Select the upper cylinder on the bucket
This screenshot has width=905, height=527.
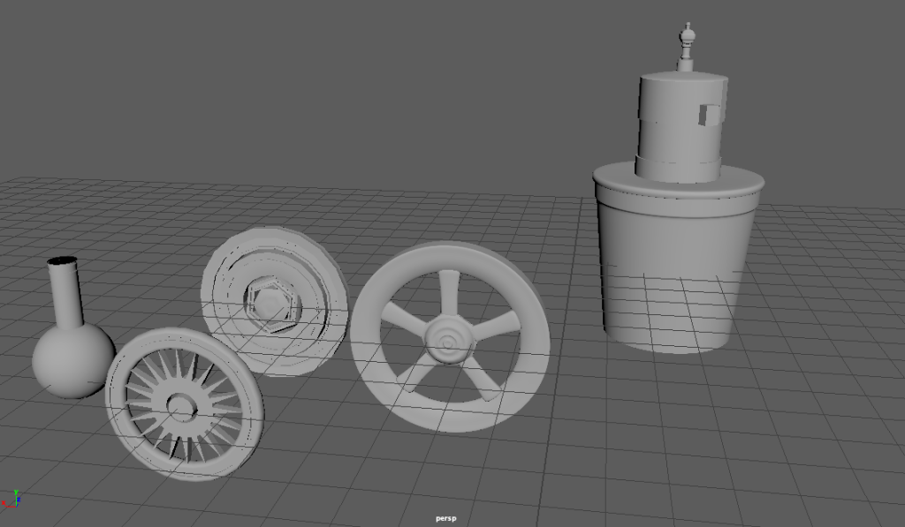coord(680,127)
